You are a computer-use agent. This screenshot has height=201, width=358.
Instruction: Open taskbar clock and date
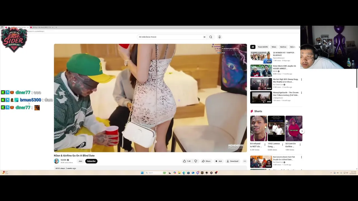[x=353, y=173]
